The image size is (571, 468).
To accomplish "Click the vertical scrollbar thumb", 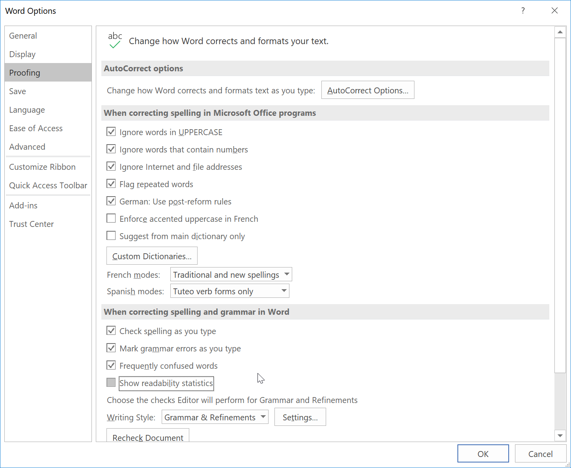I will [x=560, y=205].
